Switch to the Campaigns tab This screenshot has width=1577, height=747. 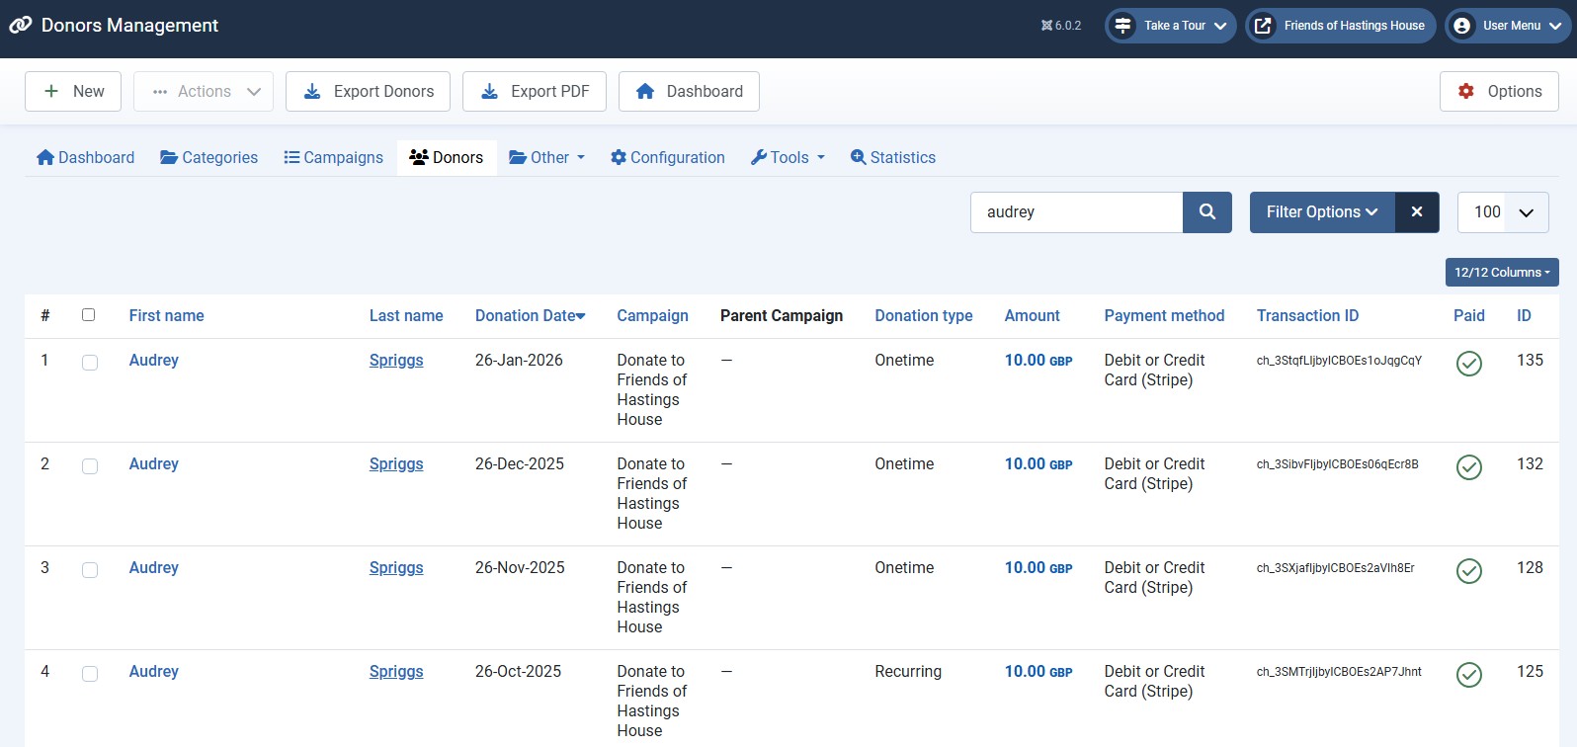(x=333, y=158)
